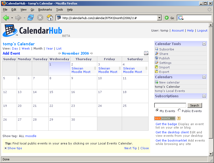Collapse the Calendar Tools panel

click(204, 44)
